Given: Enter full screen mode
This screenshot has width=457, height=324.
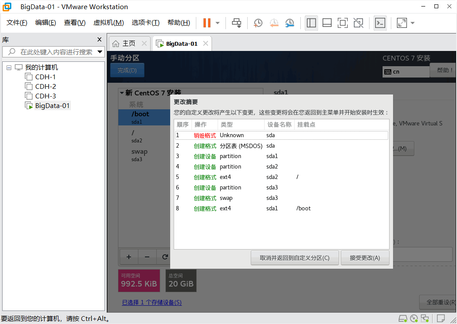Looking at the screenshot, I should coord(343,23).
